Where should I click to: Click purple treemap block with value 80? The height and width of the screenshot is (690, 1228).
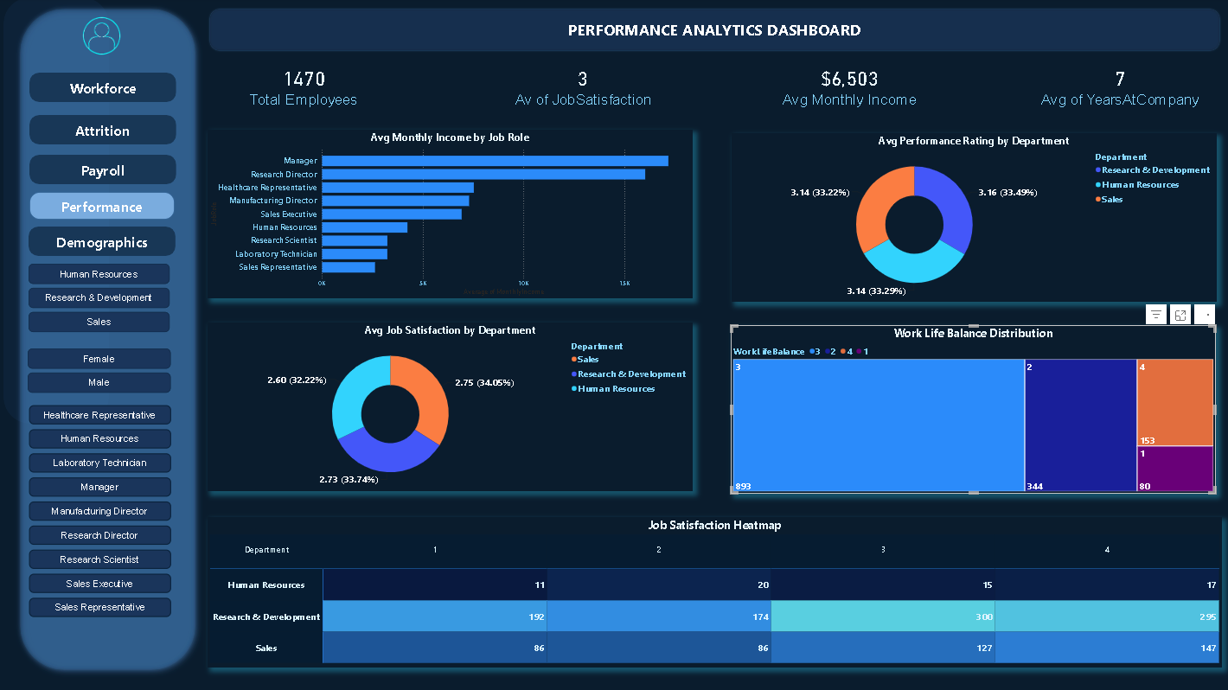1175,469
